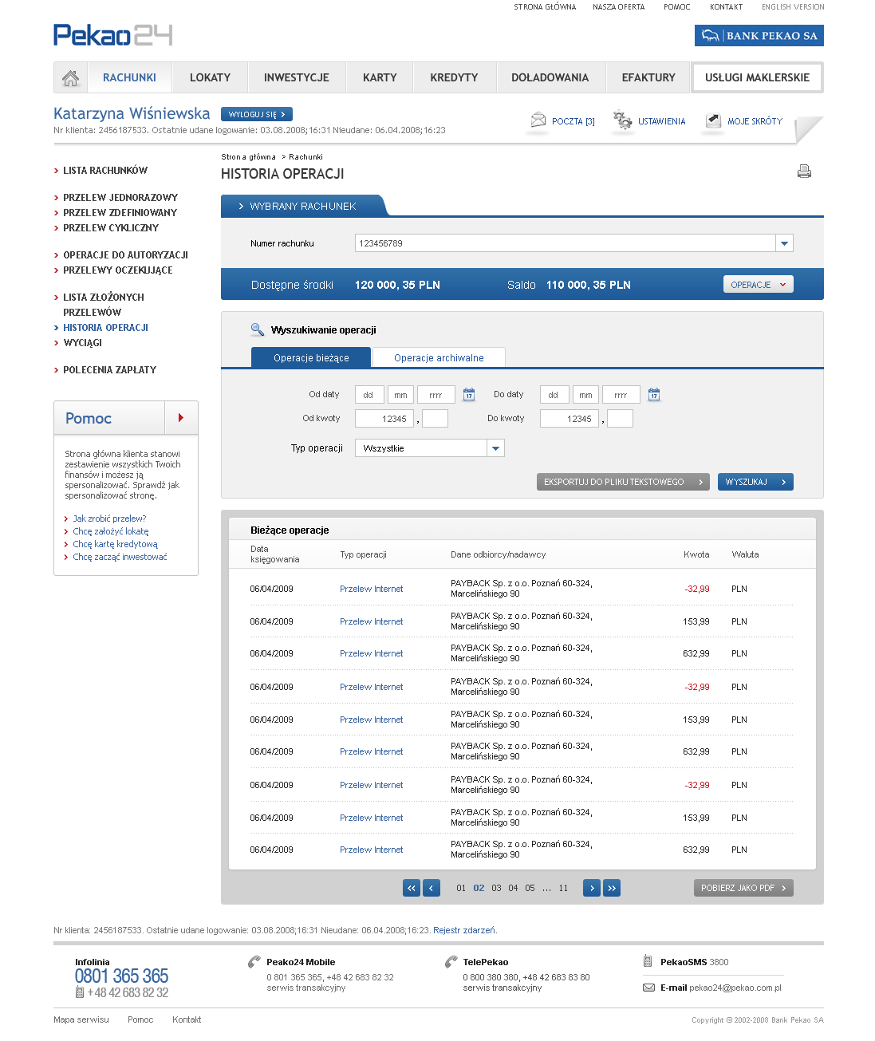Click Eksportuj do pliku tekstowego
This screenshot has height=1041, width=875.
point(622,482)
